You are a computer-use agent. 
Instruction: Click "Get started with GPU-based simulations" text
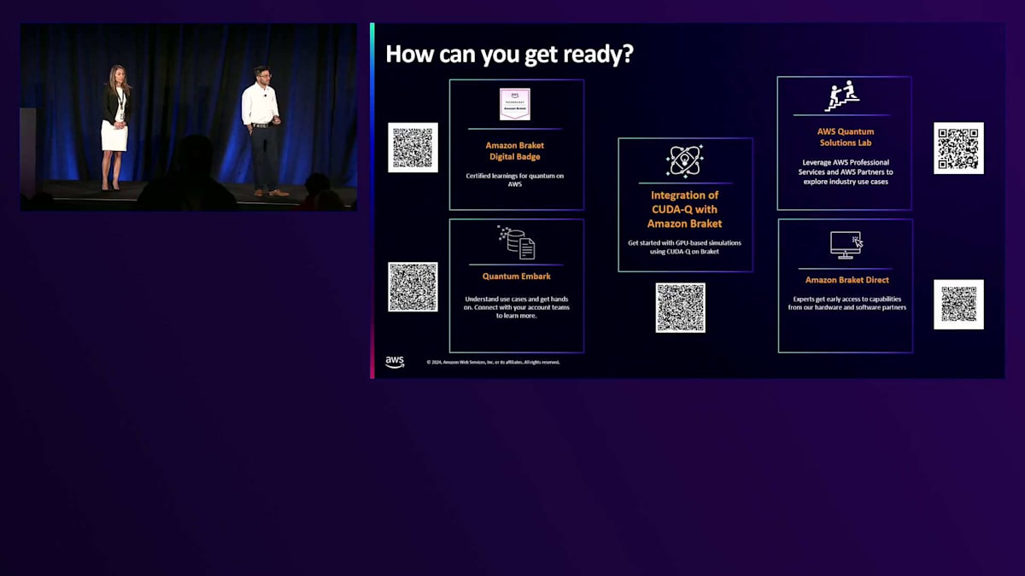pyautogui.click(x=684, y=247)
